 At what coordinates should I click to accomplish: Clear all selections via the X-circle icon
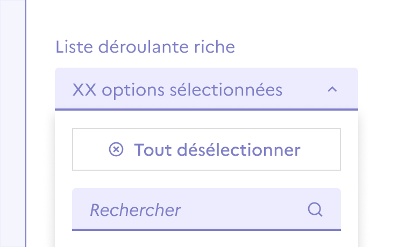(116, 149)
